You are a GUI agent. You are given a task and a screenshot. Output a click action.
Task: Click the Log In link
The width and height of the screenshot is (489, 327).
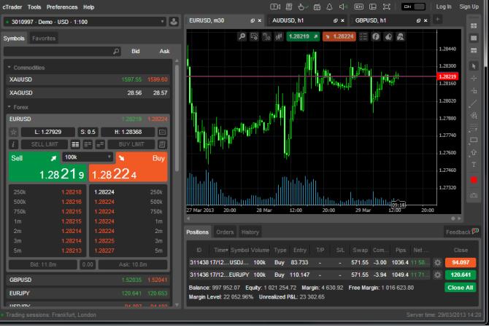point(444,7)
